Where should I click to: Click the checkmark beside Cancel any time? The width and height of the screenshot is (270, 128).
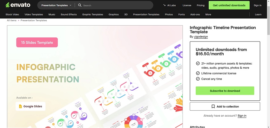click(198, 79)
